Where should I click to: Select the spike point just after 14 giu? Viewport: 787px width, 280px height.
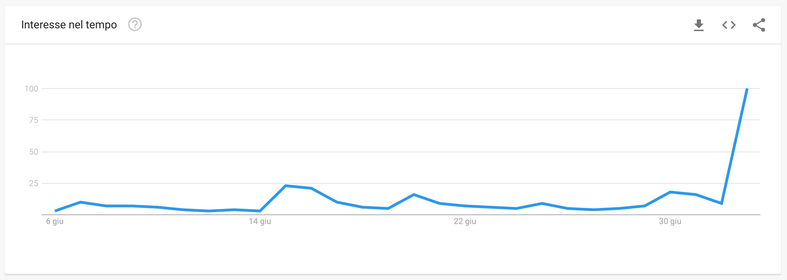[286, 186]
